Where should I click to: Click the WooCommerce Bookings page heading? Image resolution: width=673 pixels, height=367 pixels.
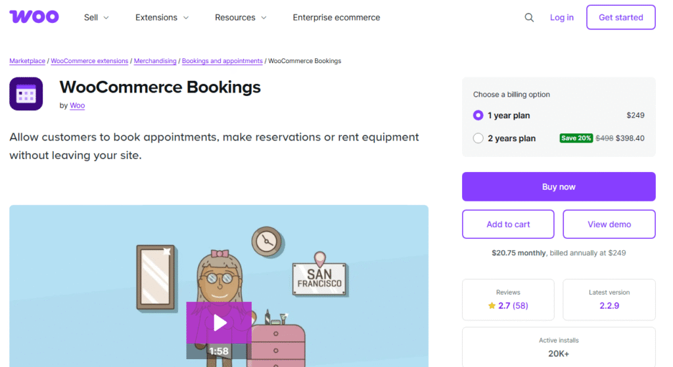click(x=160, y=87)
